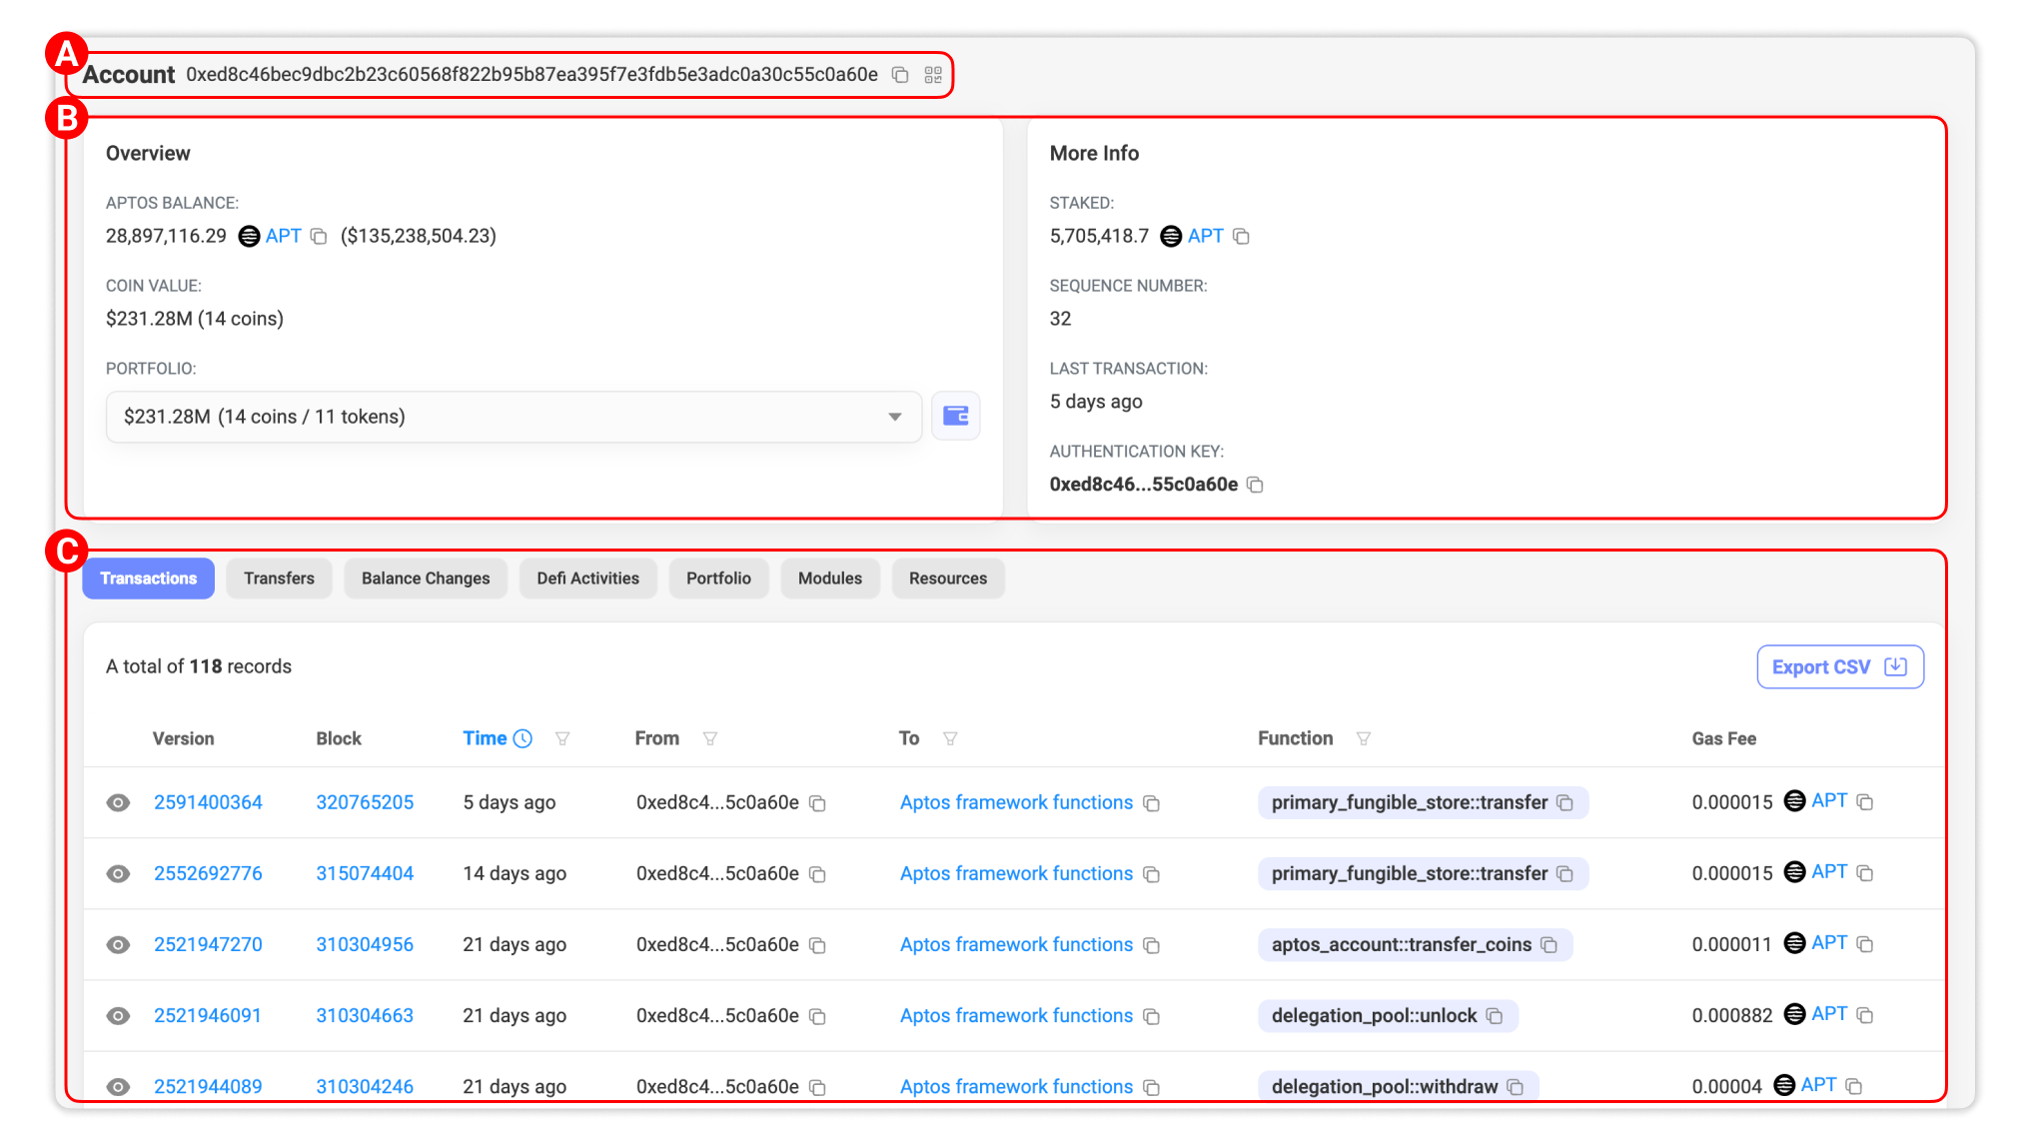Show QR code for account address

933,75
